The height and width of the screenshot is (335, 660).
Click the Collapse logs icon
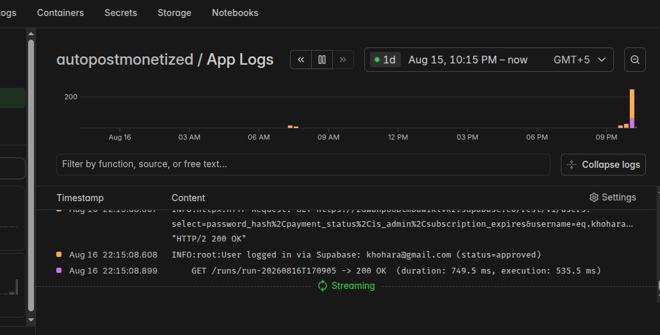click(572, 165)
